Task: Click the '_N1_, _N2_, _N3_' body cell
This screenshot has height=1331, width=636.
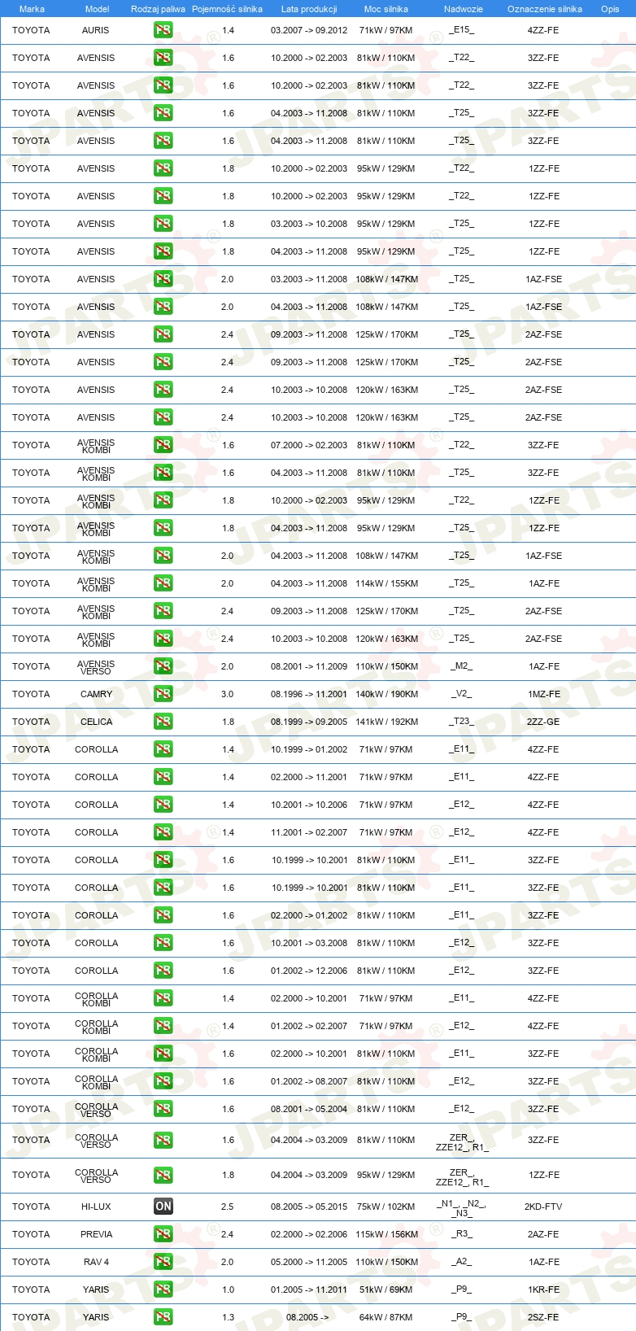Action: [461, 1207]
